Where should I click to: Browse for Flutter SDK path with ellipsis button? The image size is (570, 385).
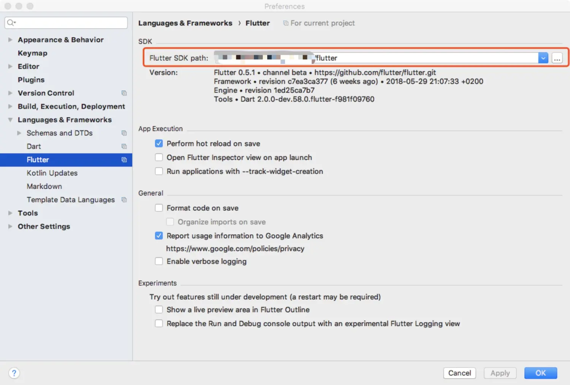(x=557, y=58)
